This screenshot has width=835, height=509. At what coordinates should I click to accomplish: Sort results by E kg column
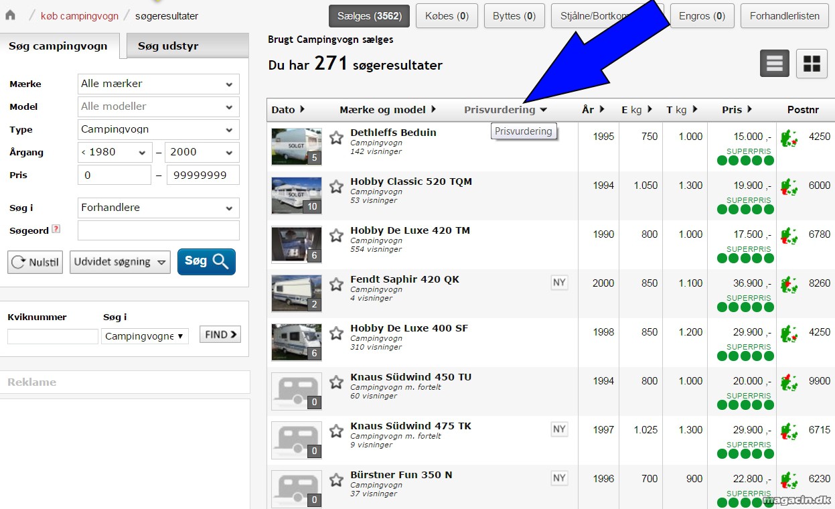[637, 110]
